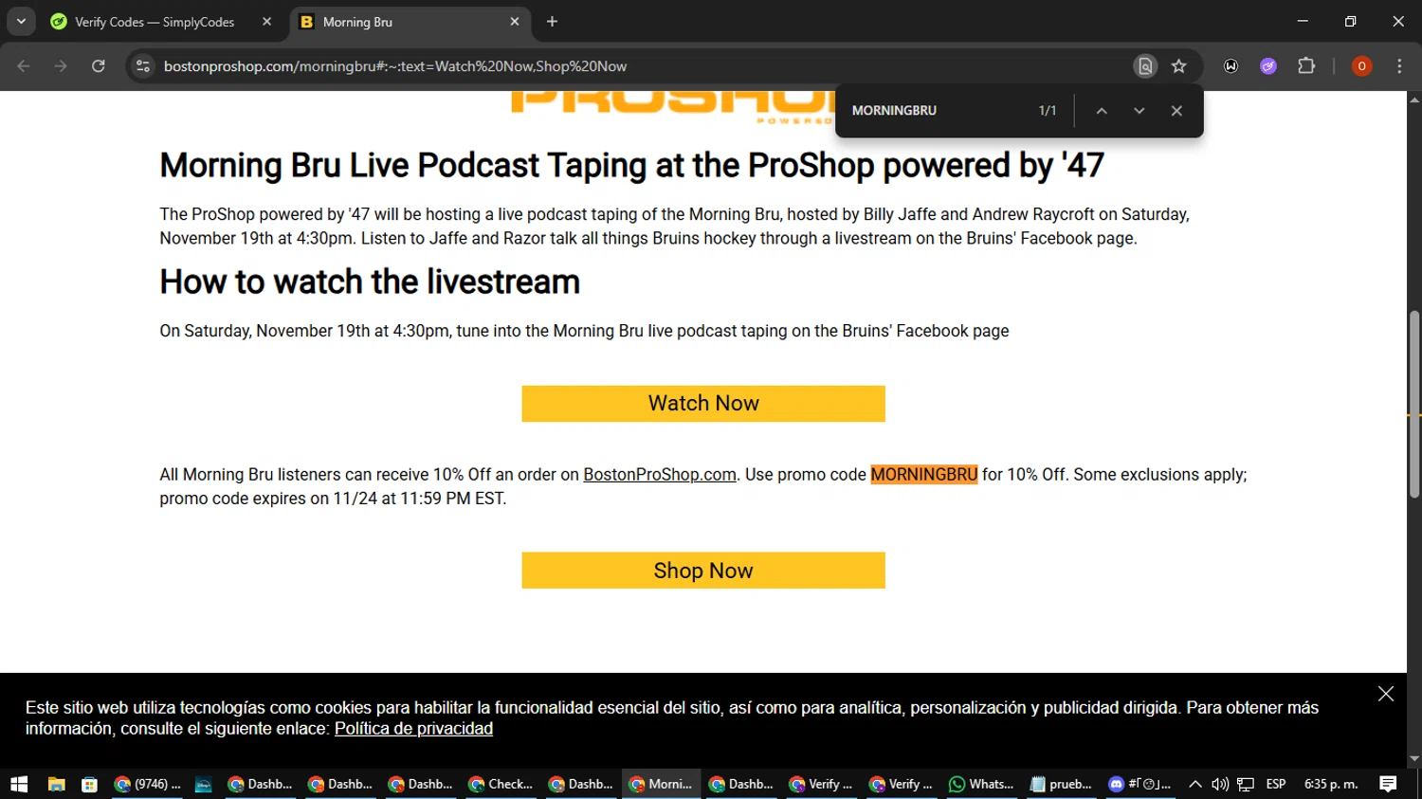The image size is (1422, 799).
Task: Open the find-in-page icon in address bar
Action: click(x=1145, y=66)
